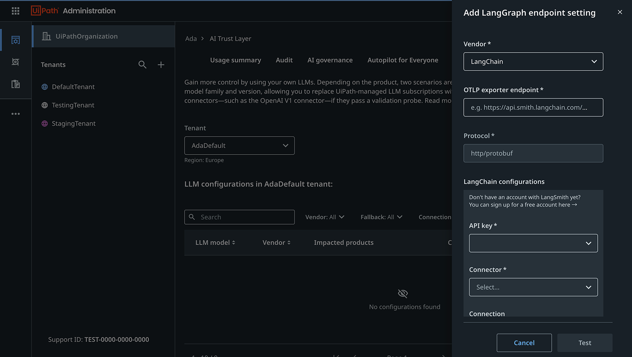Focus the OTLP exporter endpoint field
Image resolution: width=632 pixels, height=357 pixels.
(533, 107)
